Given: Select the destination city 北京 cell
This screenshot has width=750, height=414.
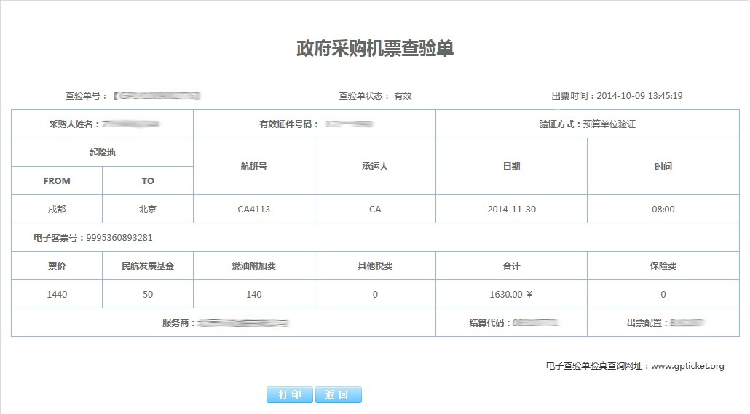Looking at the screenshot, I should (x=148, y=210).
